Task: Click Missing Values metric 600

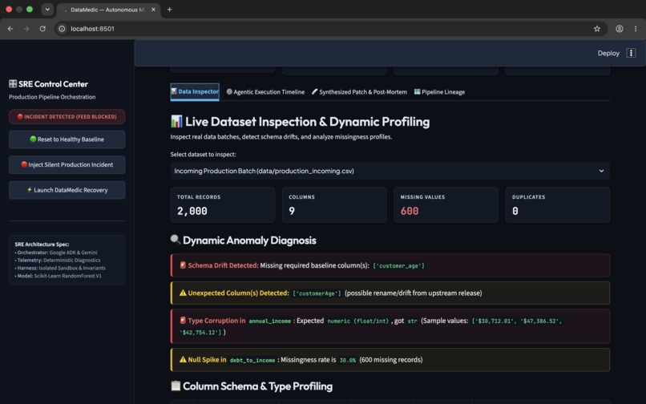Action: click(x=410, y=211)
